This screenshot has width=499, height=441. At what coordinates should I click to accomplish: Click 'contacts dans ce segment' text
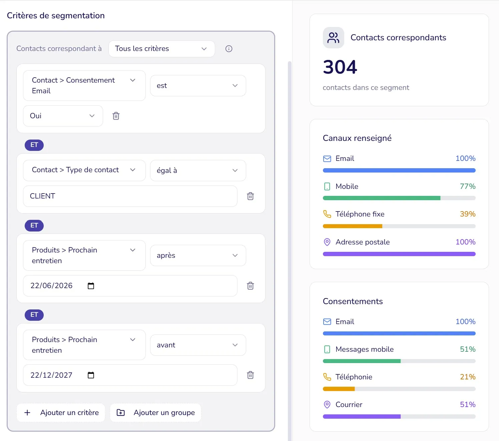pos(366,88)
